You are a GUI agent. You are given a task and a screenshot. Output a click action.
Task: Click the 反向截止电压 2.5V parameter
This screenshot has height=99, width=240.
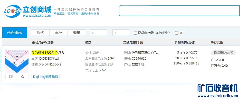tap(100, 59)
